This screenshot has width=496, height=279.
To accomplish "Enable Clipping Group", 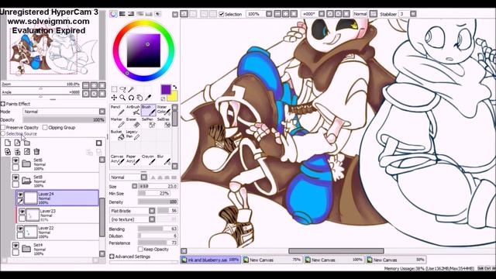I will pyautogui.click(x=45, y=127).
